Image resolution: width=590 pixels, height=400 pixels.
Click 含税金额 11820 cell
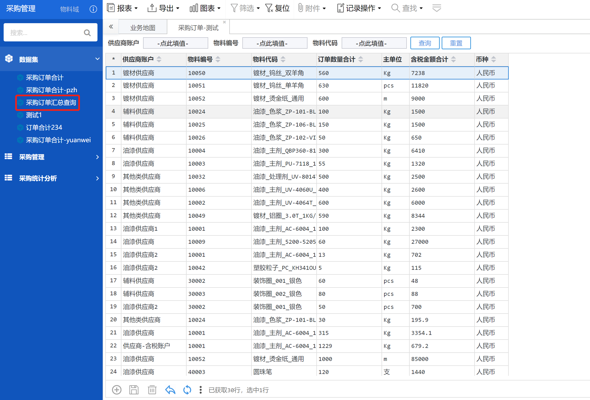[x=441, y=85]
